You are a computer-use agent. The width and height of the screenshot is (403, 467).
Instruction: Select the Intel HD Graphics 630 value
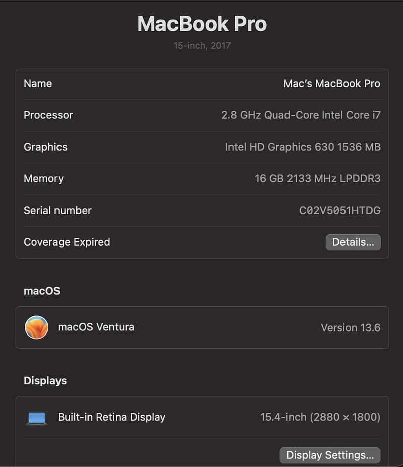coord(303,147)
